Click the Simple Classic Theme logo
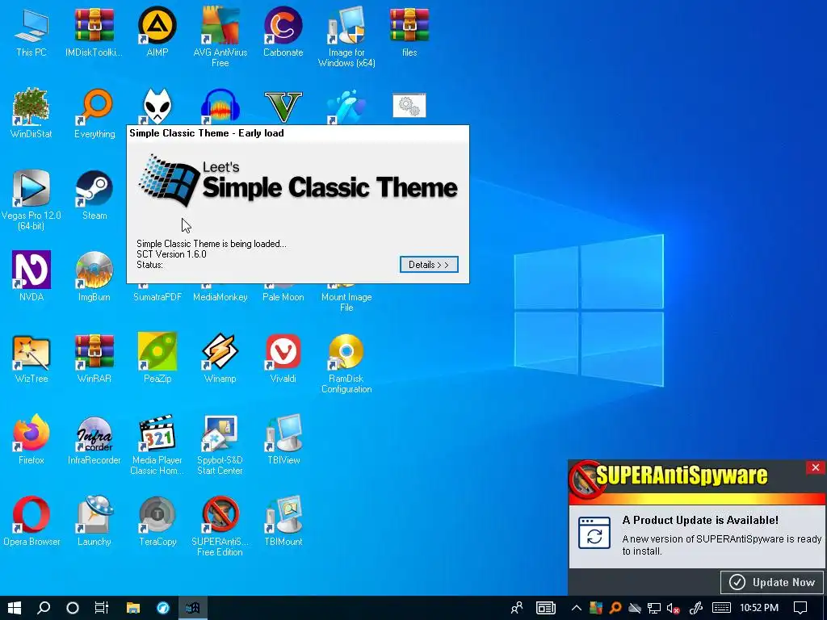The width and height of the screenshot is (827, 620). click(x=298, y=180)
